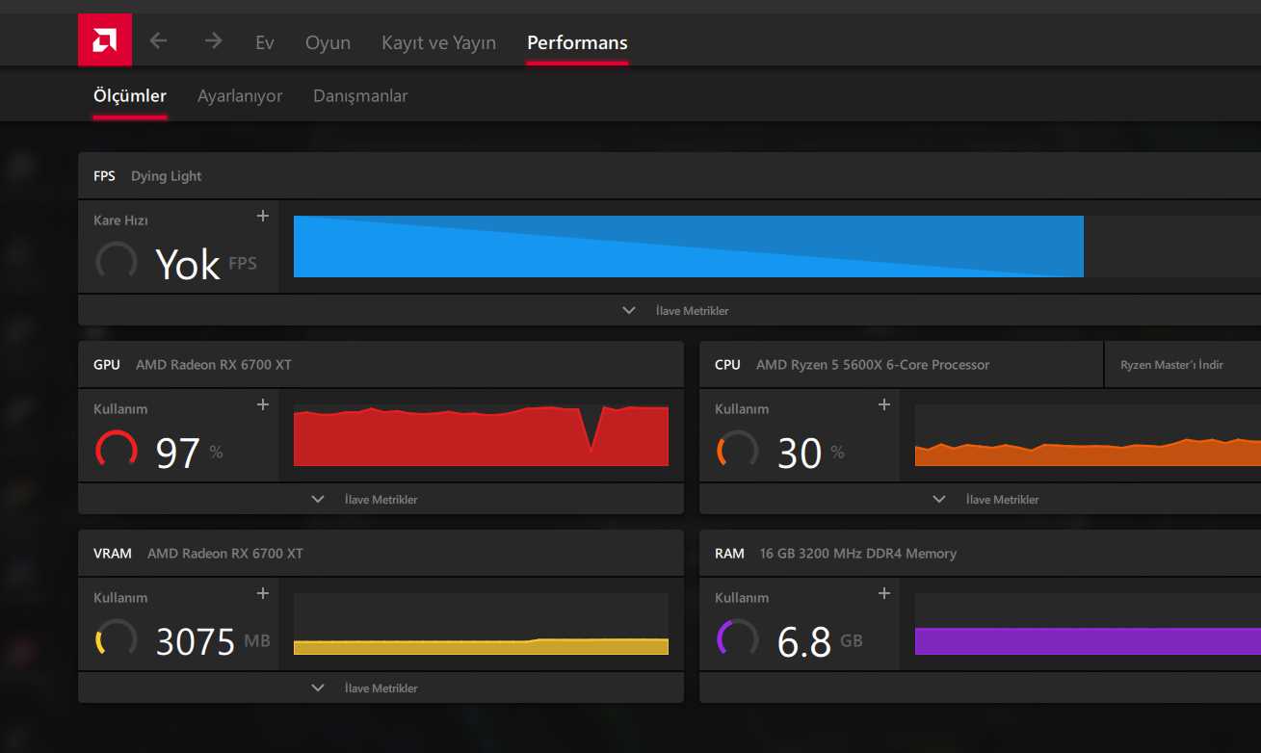Click GPU header AMD Radeon RX 6700 XT
Screen dimensions: 1261x753
pyautogui.click(x=214, y=365)
